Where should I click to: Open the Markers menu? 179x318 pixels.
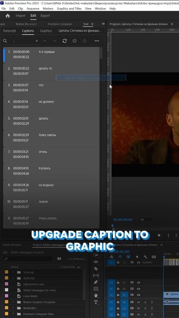click(x=48, y=8)
